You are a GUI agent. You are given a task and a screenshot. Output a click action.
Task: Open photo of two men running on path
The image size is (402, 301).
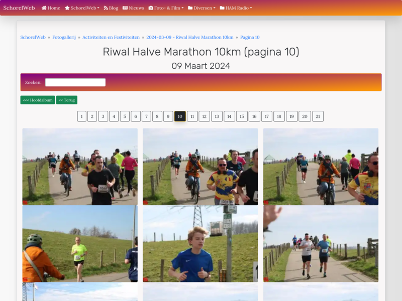click(x=321, y=244)
